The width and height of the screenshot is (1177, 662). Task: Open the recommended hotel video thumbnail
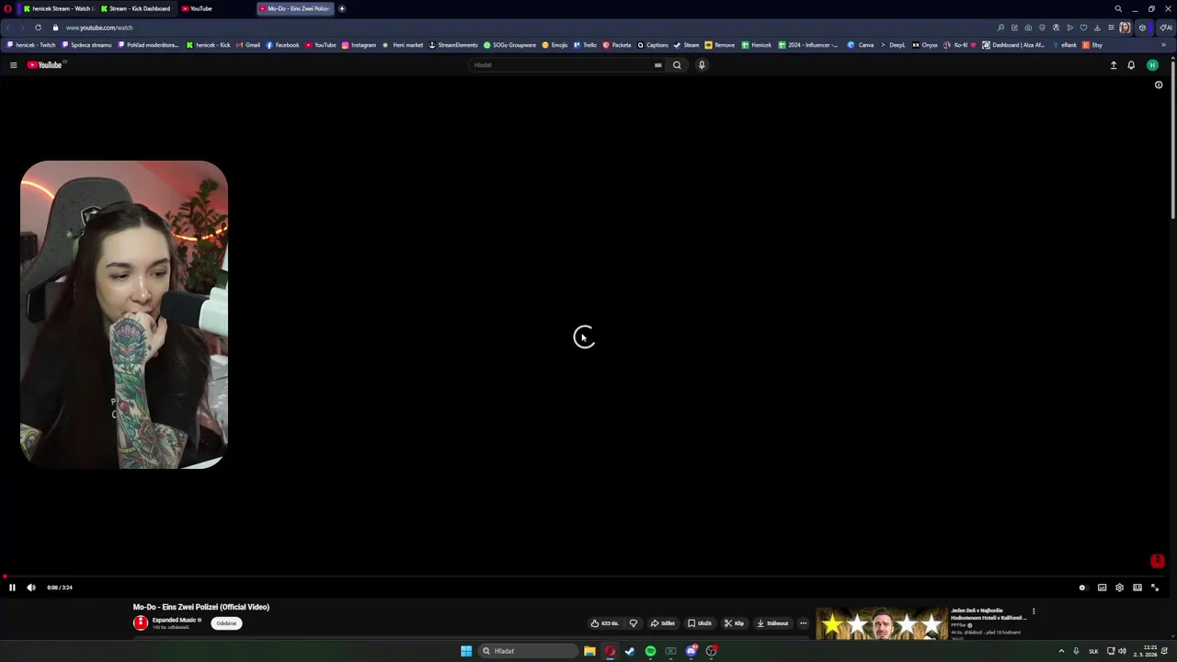tap(881, 624)
